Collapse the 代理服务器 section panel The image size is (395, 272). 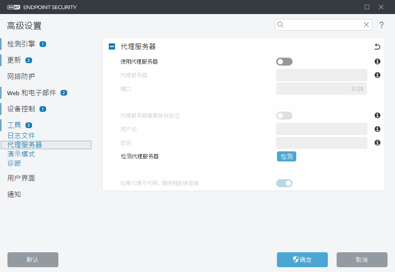tap(111, 46)
